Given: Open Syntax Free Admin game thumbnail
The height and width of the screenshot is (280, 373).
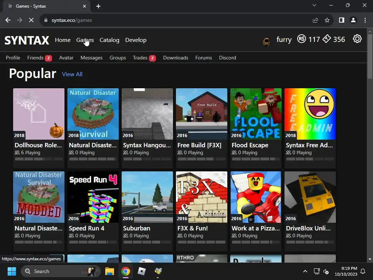Looking at the screenshot, I should click(310, 114).
